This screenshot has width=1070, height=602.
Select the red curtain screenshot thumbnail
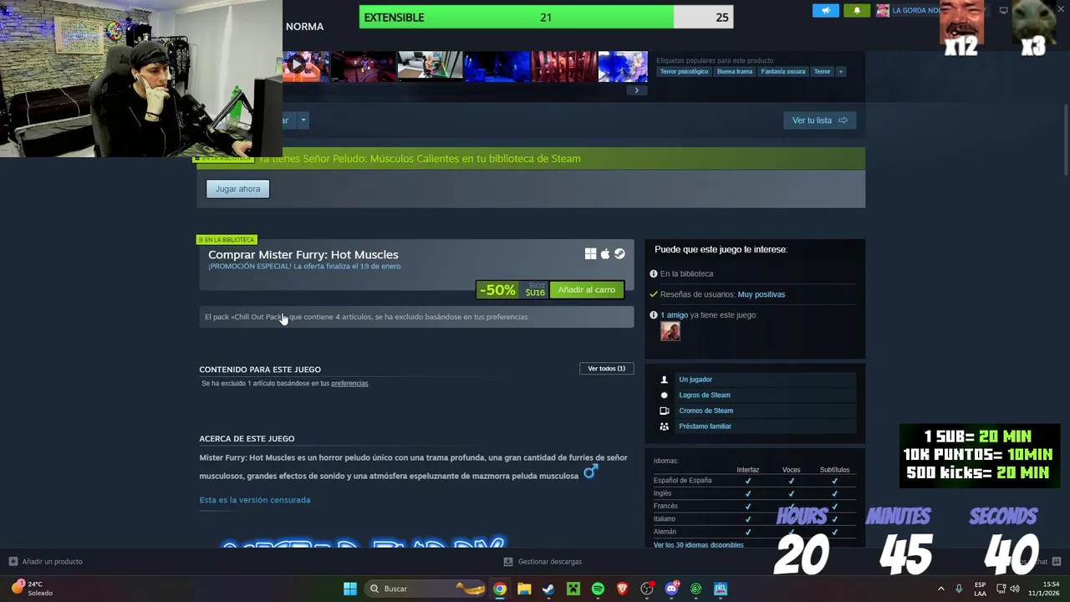(x=564, y=66)
